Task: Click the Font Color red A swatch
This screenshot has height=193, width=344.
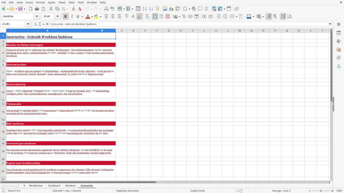Action: point(88,17)
